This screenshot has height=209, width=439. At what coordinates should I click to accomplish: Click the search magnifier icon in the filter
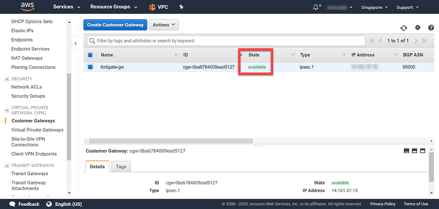[x=92, y=41]
